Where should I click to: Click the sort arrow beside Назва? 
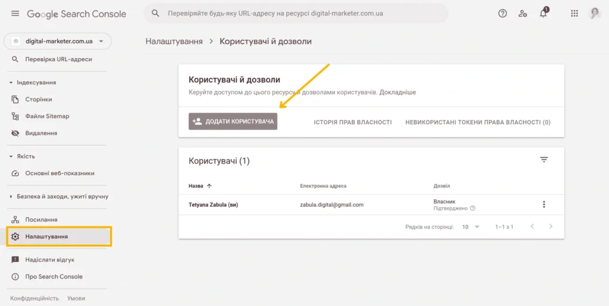pyautogui.click(x=209, y=186)
